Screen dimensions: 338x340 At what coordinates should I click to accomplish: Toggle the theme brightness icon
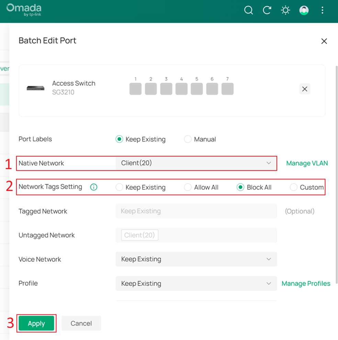click(x=285, y=10)
